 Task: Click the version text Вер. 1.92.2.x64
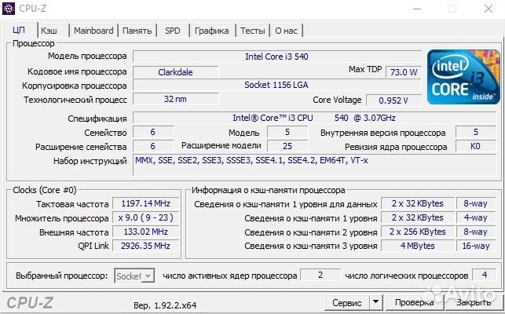[165, 305]
